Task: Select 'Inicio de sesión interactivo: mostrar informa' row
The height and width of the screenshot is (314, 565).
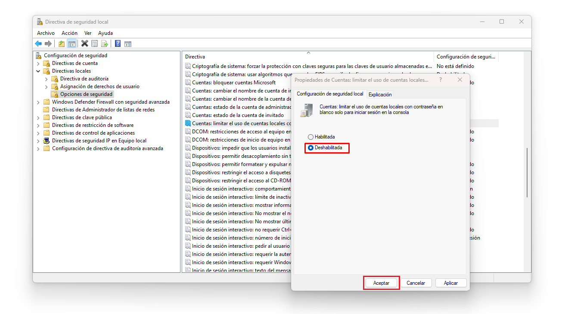Action: [x=238, y=205]
